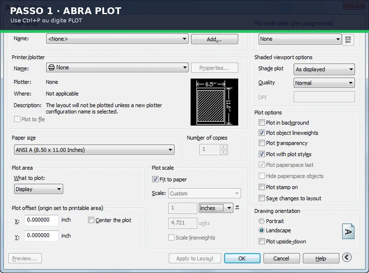The image size is (369, 273).
Task: Open the What to plot dropdown
Action: coord(38,189)
